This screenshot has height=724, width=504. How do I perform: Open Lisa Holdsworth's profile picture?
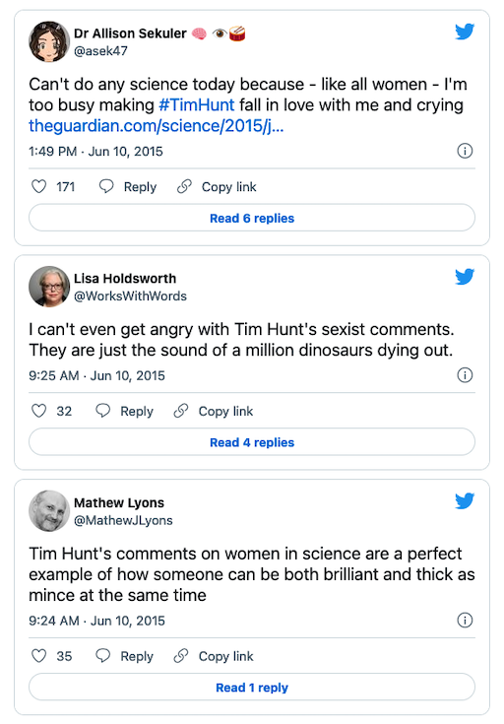49,287
